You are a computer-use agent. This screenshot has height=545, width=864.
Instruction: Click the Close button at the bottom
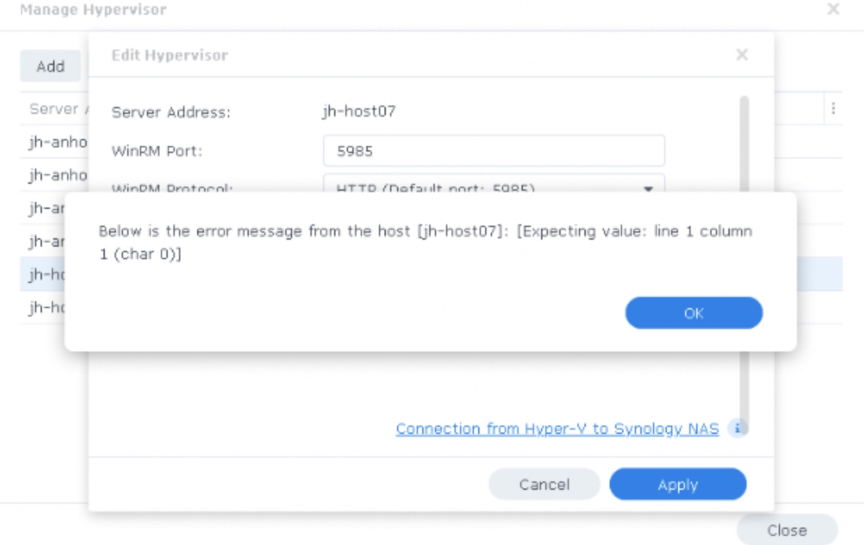[786, 530]
